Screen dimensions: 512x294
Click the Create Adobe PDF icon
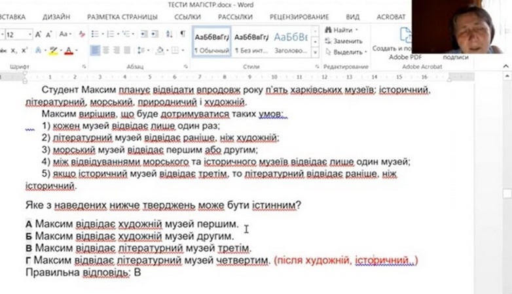click(405, 36)
